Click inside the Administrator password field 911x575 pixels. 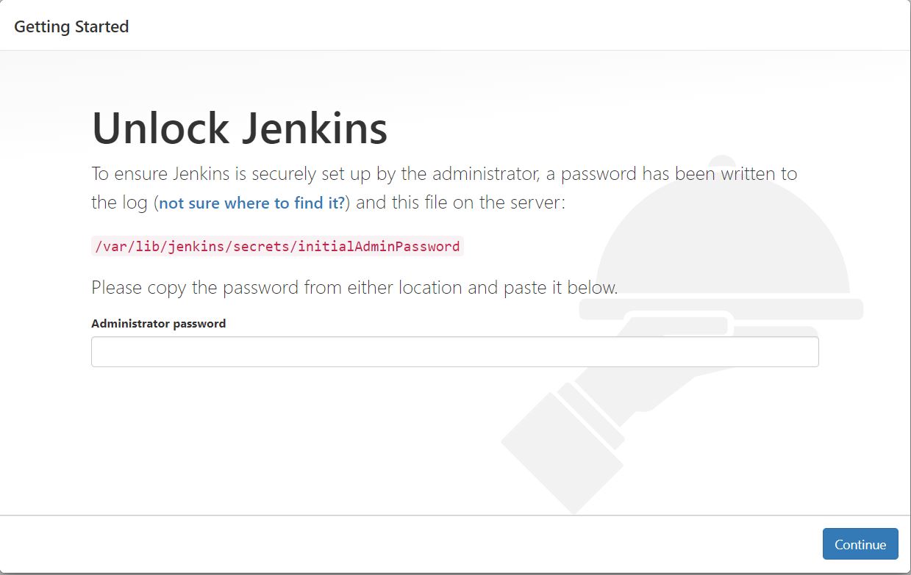[x=454, y=351]
